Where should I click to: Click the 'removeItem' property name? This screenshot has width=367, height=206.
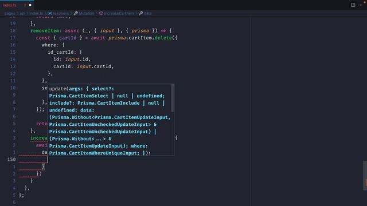(45, 30)
